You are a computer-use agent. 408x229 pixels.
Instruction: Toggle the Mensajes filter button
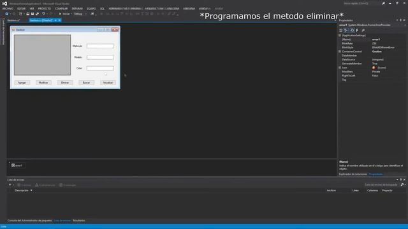[68, 185]
